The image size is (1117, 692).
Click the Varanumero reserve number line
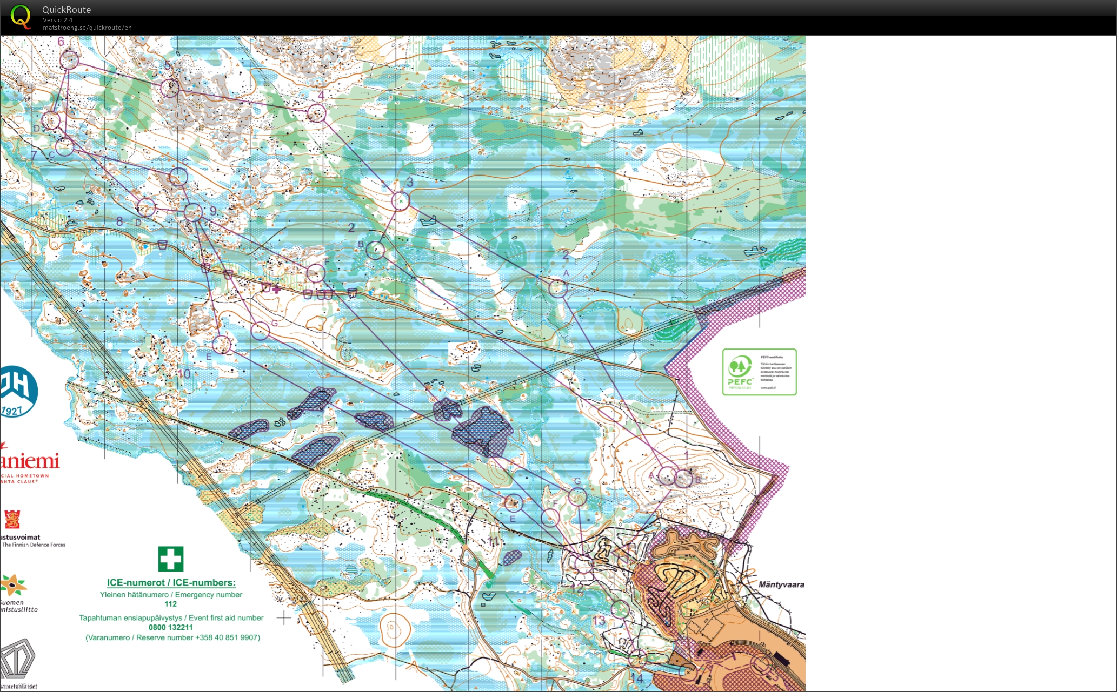(172, 637)
